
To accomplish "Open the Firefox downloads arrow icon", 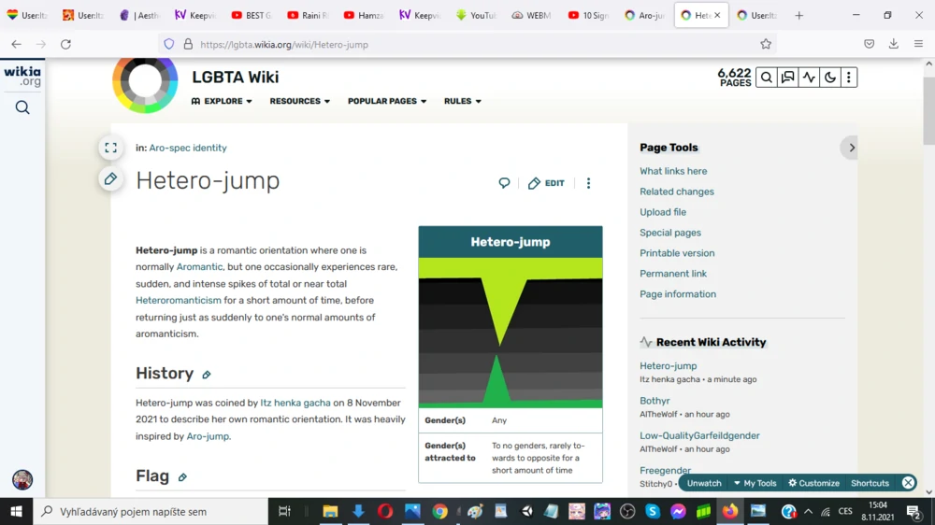I will click(x=893, y=44).
